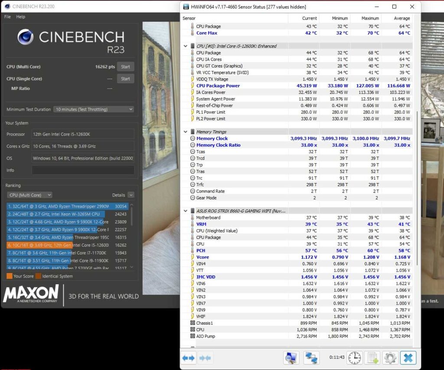The height and width of the screenshot is (370, 444).
Task: Select ranking entry Intel Core i9-11900K
Action: [x=67, y=261]
